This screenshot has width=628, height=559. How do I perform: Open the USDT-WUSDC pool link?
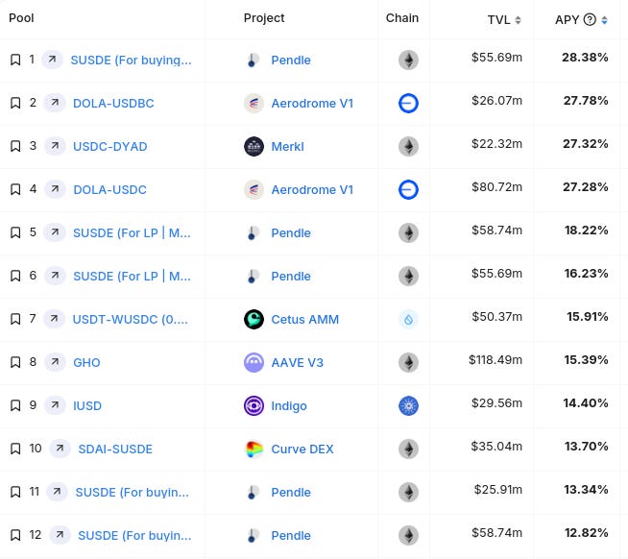click(131, 320)
